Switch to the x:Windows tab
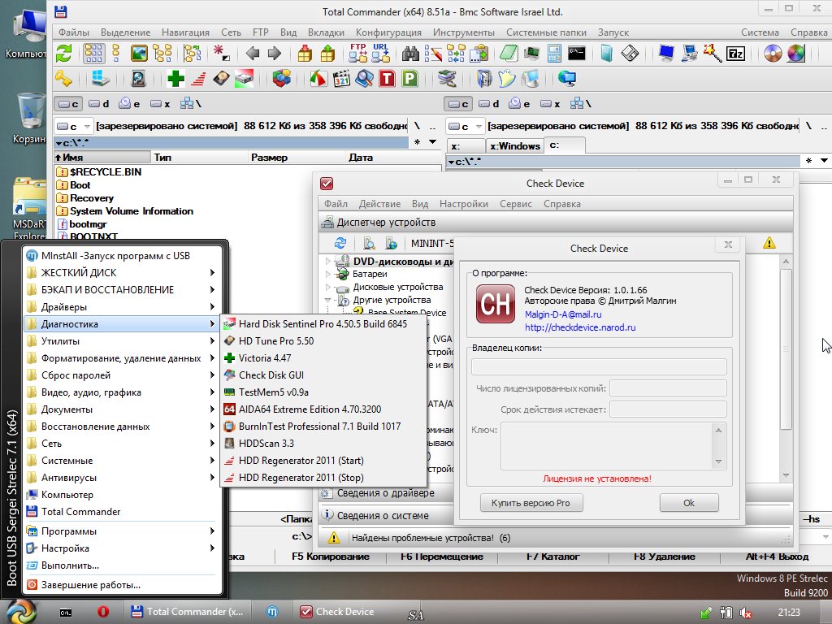 pyautogui.click(x=514, y=146)
